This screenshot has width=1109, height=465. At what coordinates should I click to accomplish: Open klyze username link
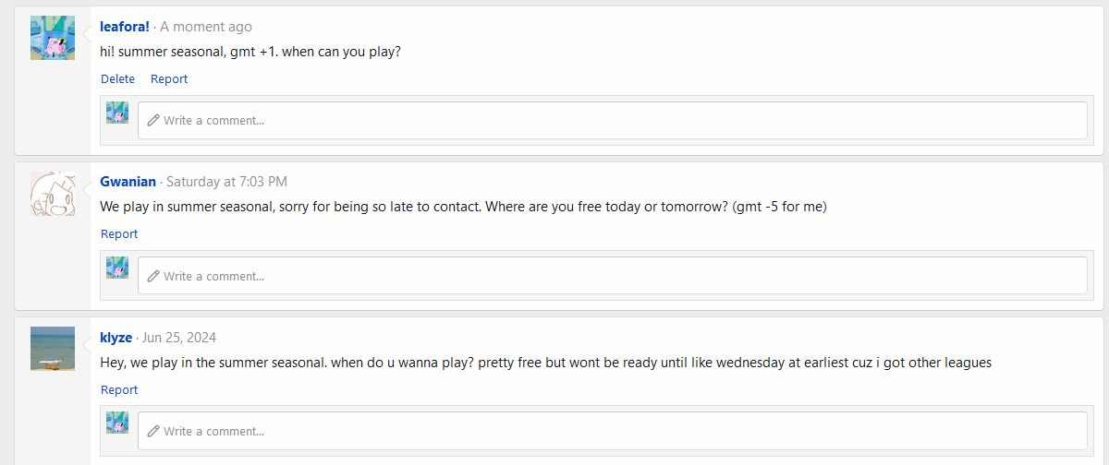[x=116, y=338]
